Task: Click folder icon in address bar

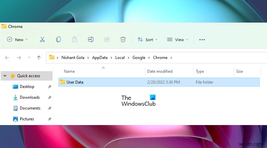Action: point(51,57)
